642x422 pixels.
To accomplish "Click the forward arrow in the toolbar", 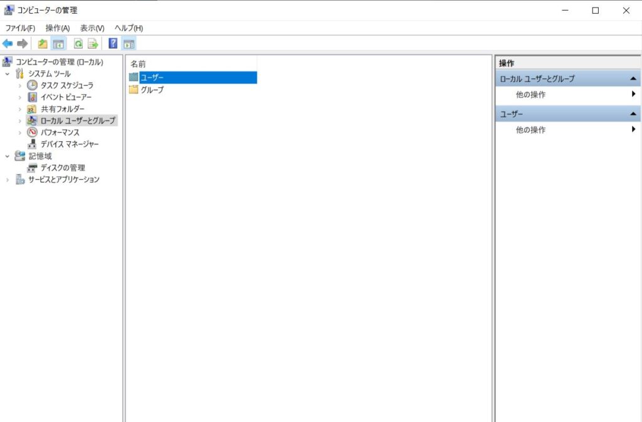I will pos(22,43).
